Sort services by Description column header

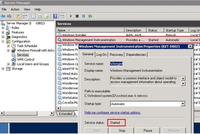(135, 30)
